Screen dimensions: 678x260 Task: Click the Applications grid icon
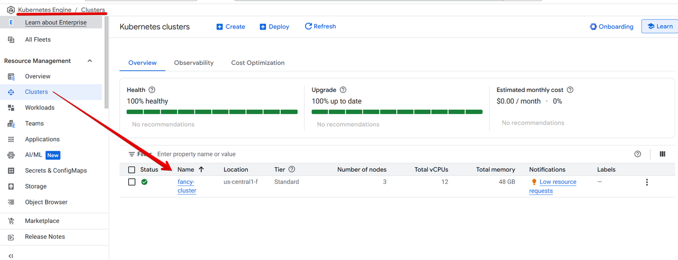(x=11, y=140)
